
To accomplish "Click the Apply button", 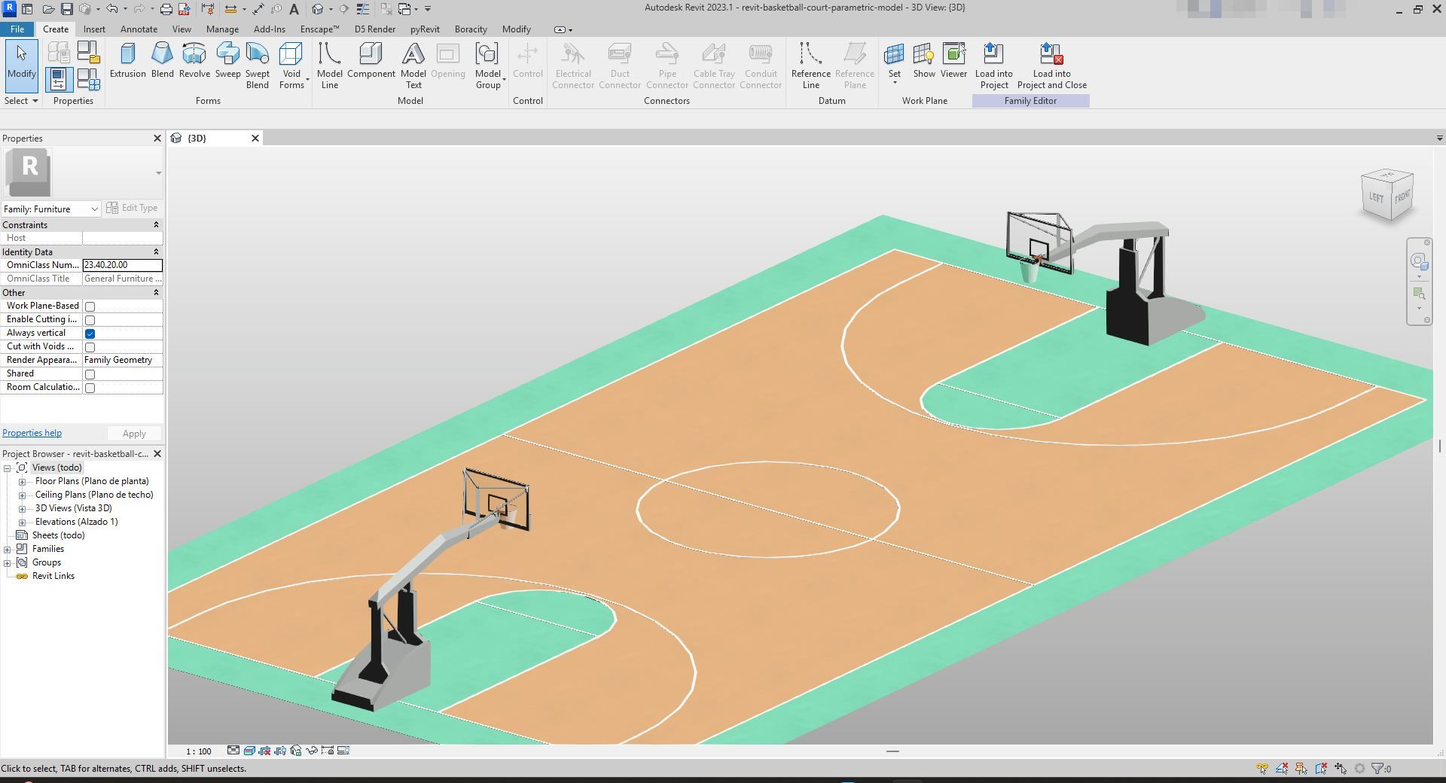I will coord(134,434).
